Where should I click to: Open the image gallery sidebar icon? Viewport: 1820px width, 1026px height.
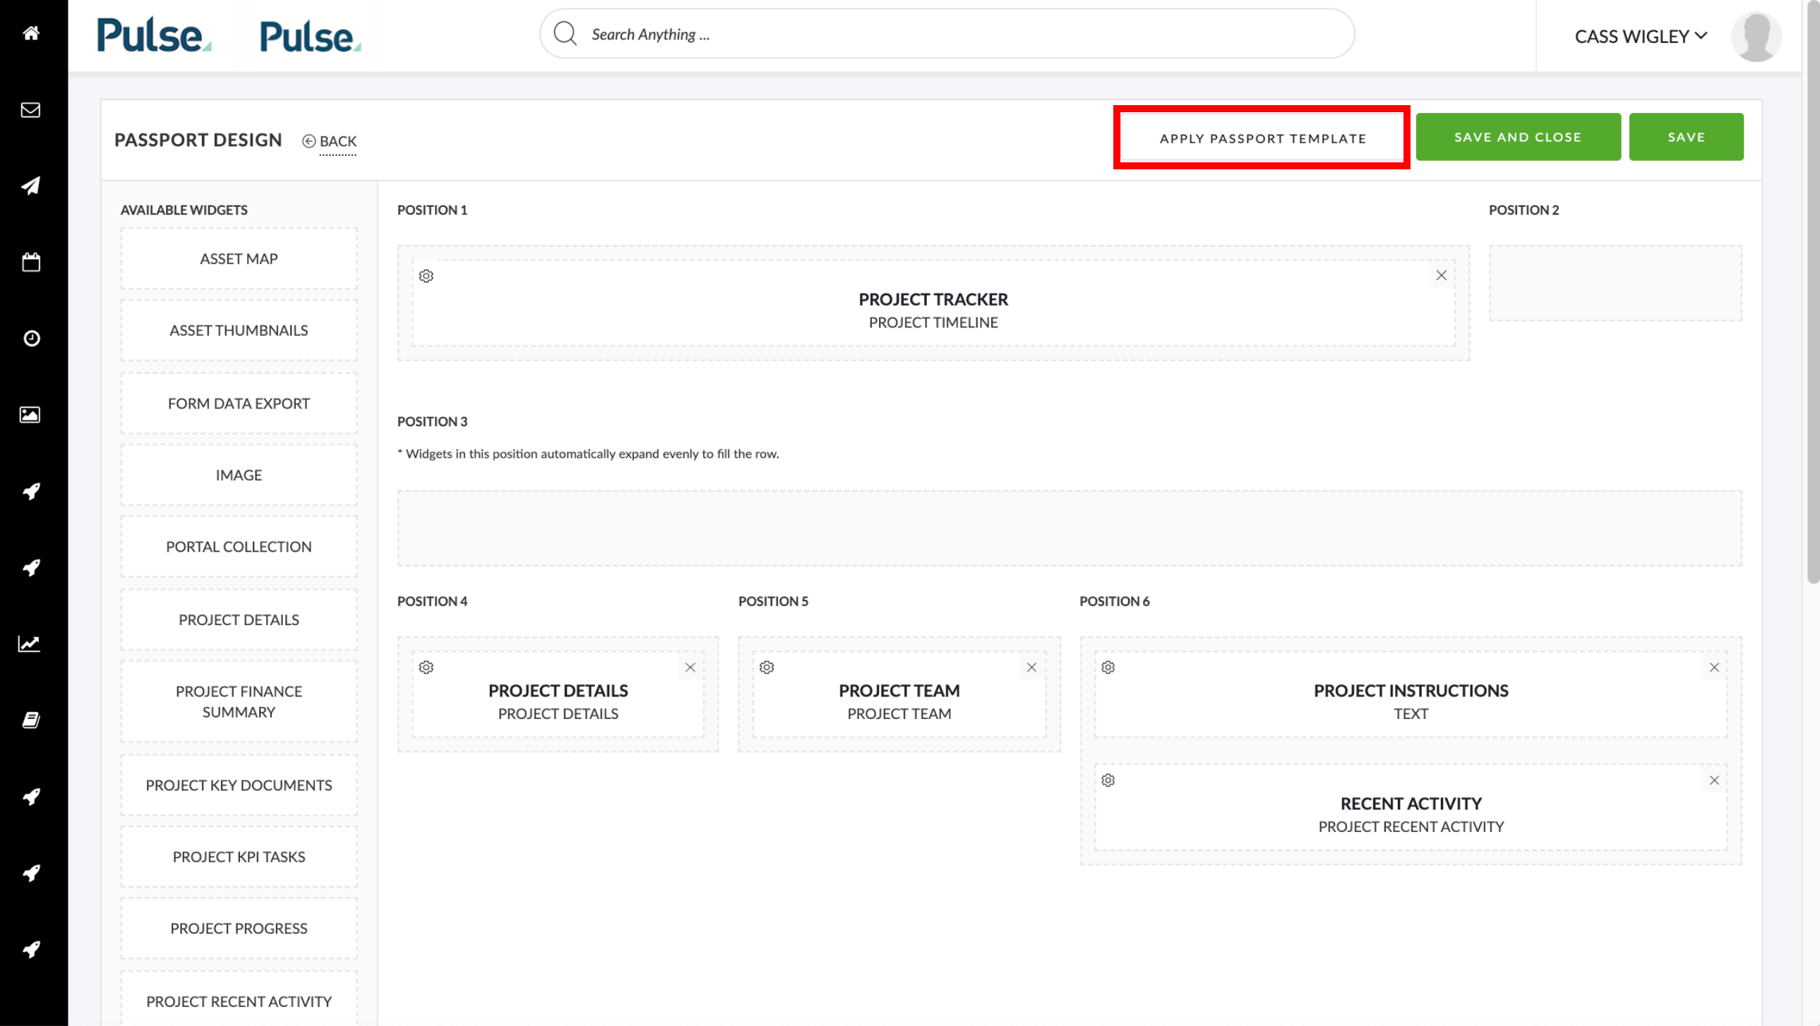click(x=30, y=414)
